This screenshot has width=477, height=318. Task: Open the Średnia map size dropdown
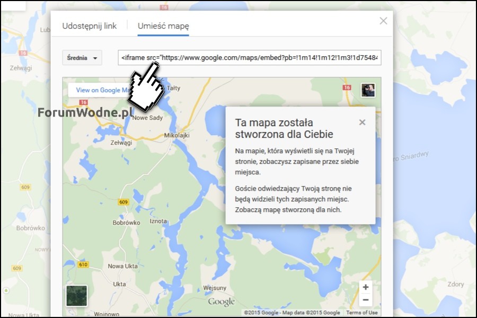pyautogui.click(x=82, y=58)
